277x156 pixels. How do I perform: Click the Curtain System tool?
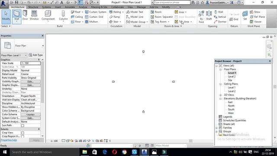(x=96, y=12)
